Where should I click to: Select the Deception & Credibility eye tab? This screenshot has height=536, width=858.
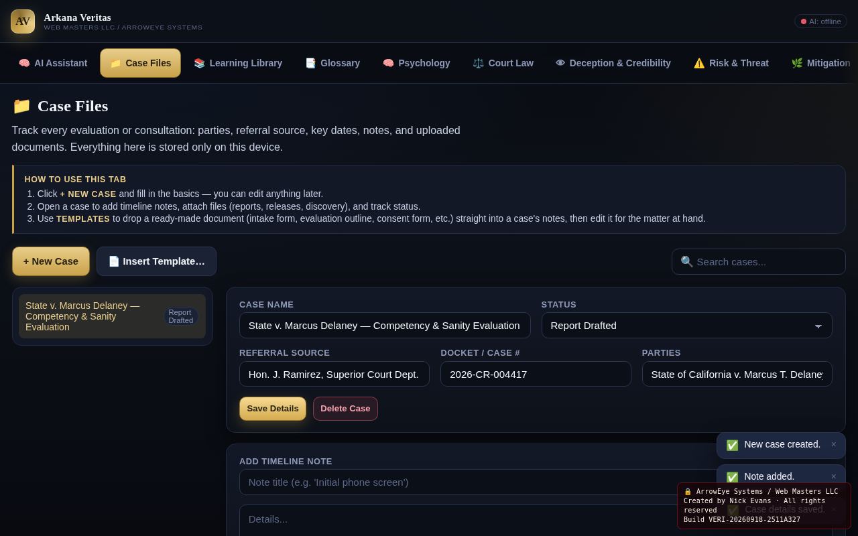point(613,63)
